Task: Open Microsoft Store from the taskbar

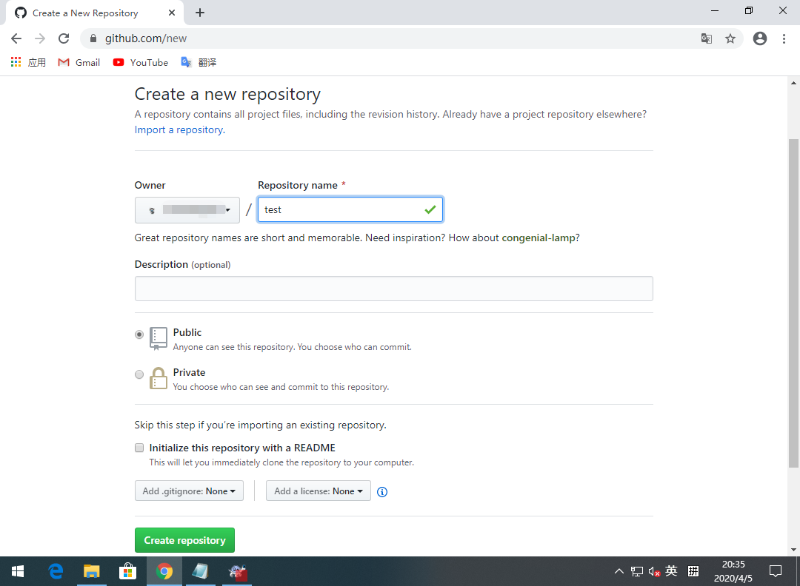Action: tap(127, 571)
